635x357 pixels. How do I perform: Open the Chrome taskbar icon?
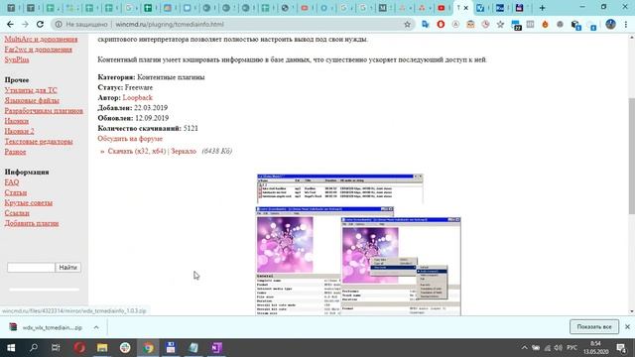148,348
